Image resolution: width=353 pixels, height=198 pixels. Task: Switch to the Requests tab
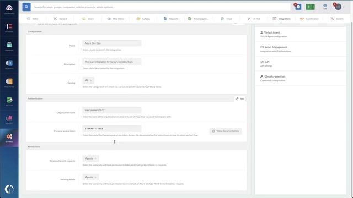point(171,19)
